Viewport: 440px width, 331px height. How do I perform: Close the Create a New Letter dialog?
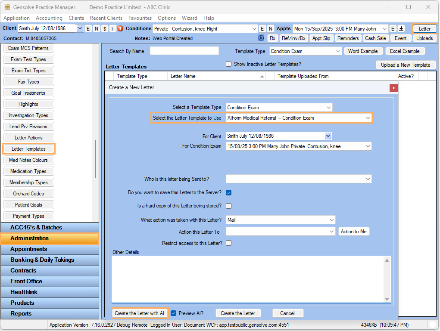coord(393,88)
